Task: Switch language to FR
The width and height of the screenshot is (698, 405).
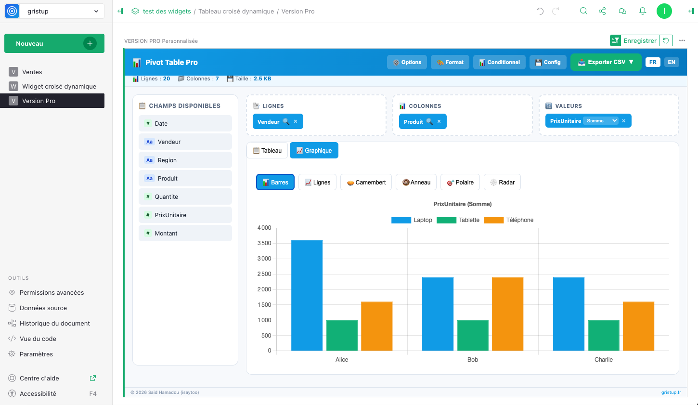Action: pyautogui.click(x=653, y=62)
